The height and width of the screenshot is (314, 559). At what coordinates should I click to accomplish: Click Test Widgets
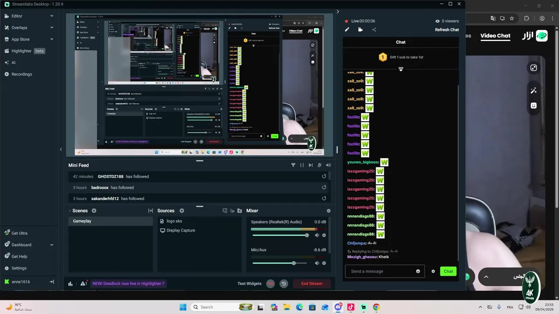249,283
